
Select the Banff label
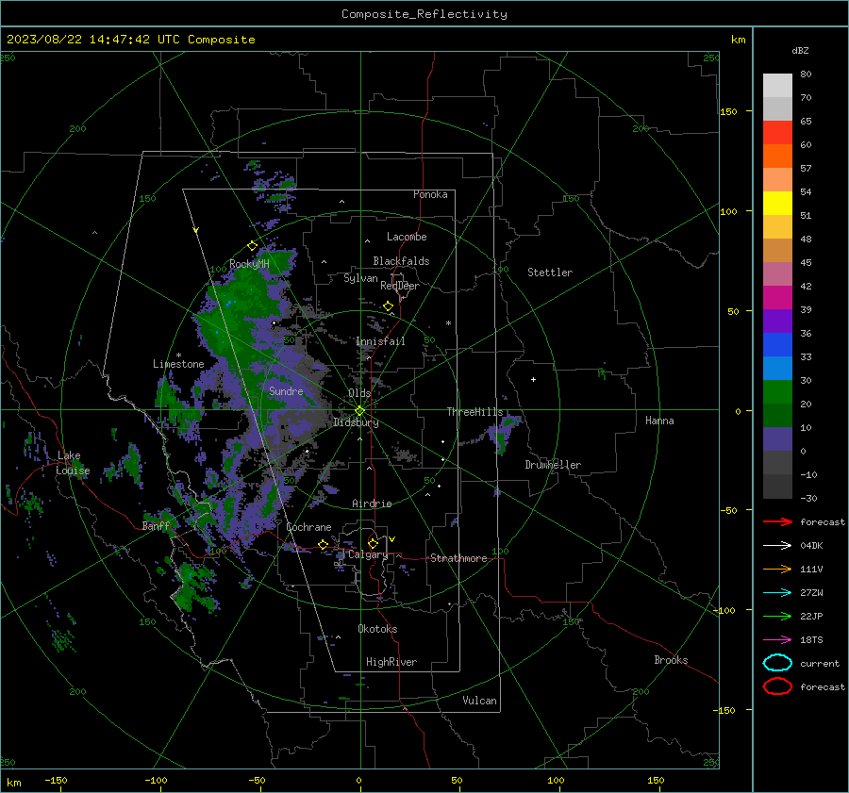[x=156, y=526]
